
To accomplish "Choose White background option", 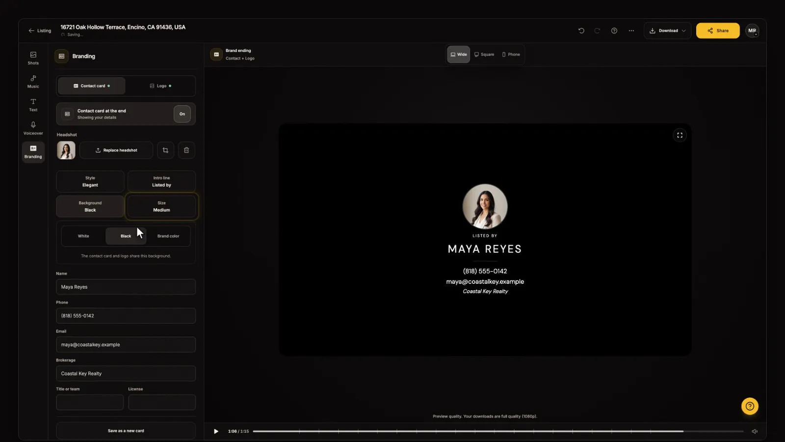I will [x=83, y=236].
